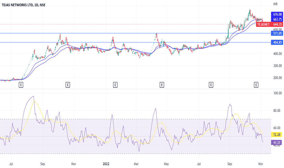Select the 663.75 moving average price label
Screen dimensions: 284x168
[277, 19]
